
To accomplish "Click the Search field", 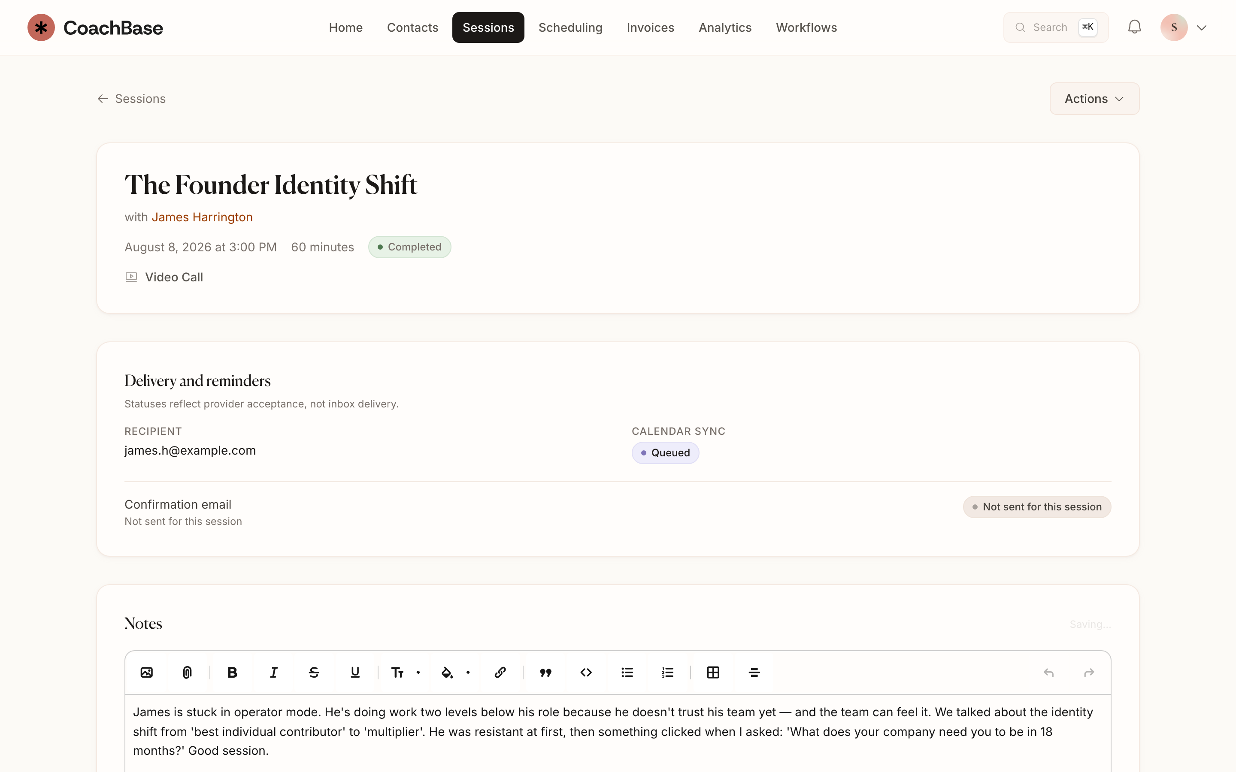I will coord(1056,27).
